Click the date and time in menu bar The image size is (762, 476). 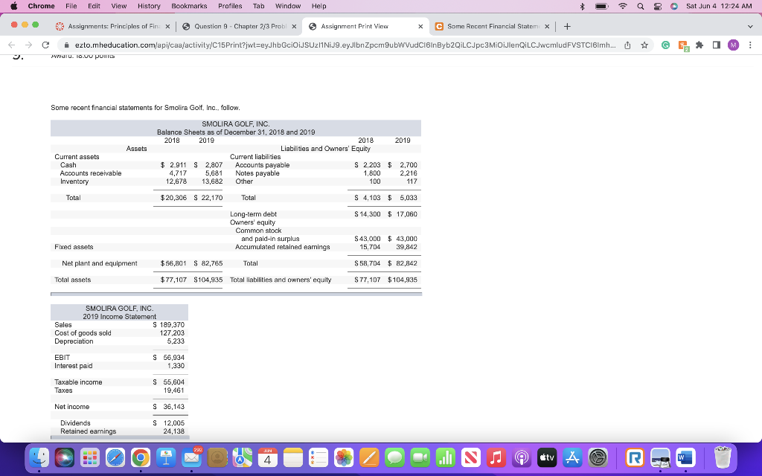click(719, 6)
